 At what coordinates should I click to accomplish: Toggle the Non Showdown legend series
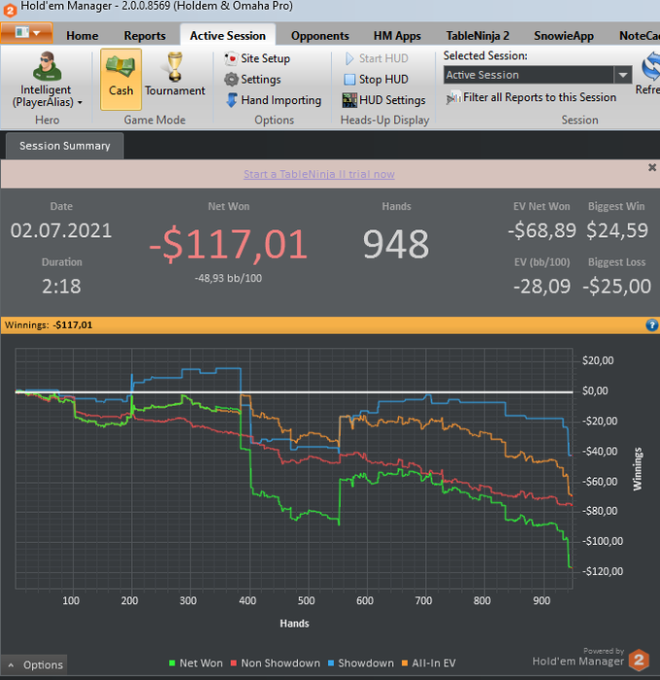[x=276, y=663]
